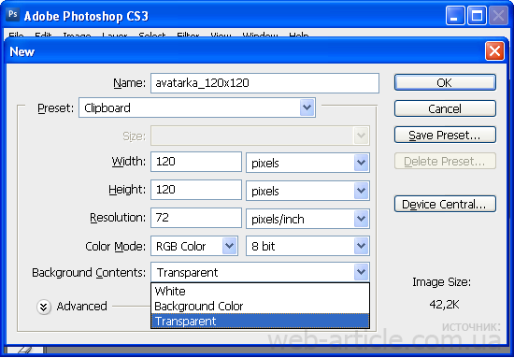Viewport: 514px width, 358px height.
Task: Click the 42,2K image size value
Action: tap(444, 305)
